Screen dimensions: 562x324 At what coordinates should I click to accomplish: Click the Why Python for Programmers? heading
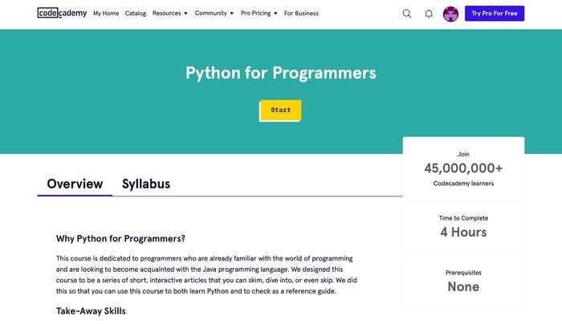point(120,238)
